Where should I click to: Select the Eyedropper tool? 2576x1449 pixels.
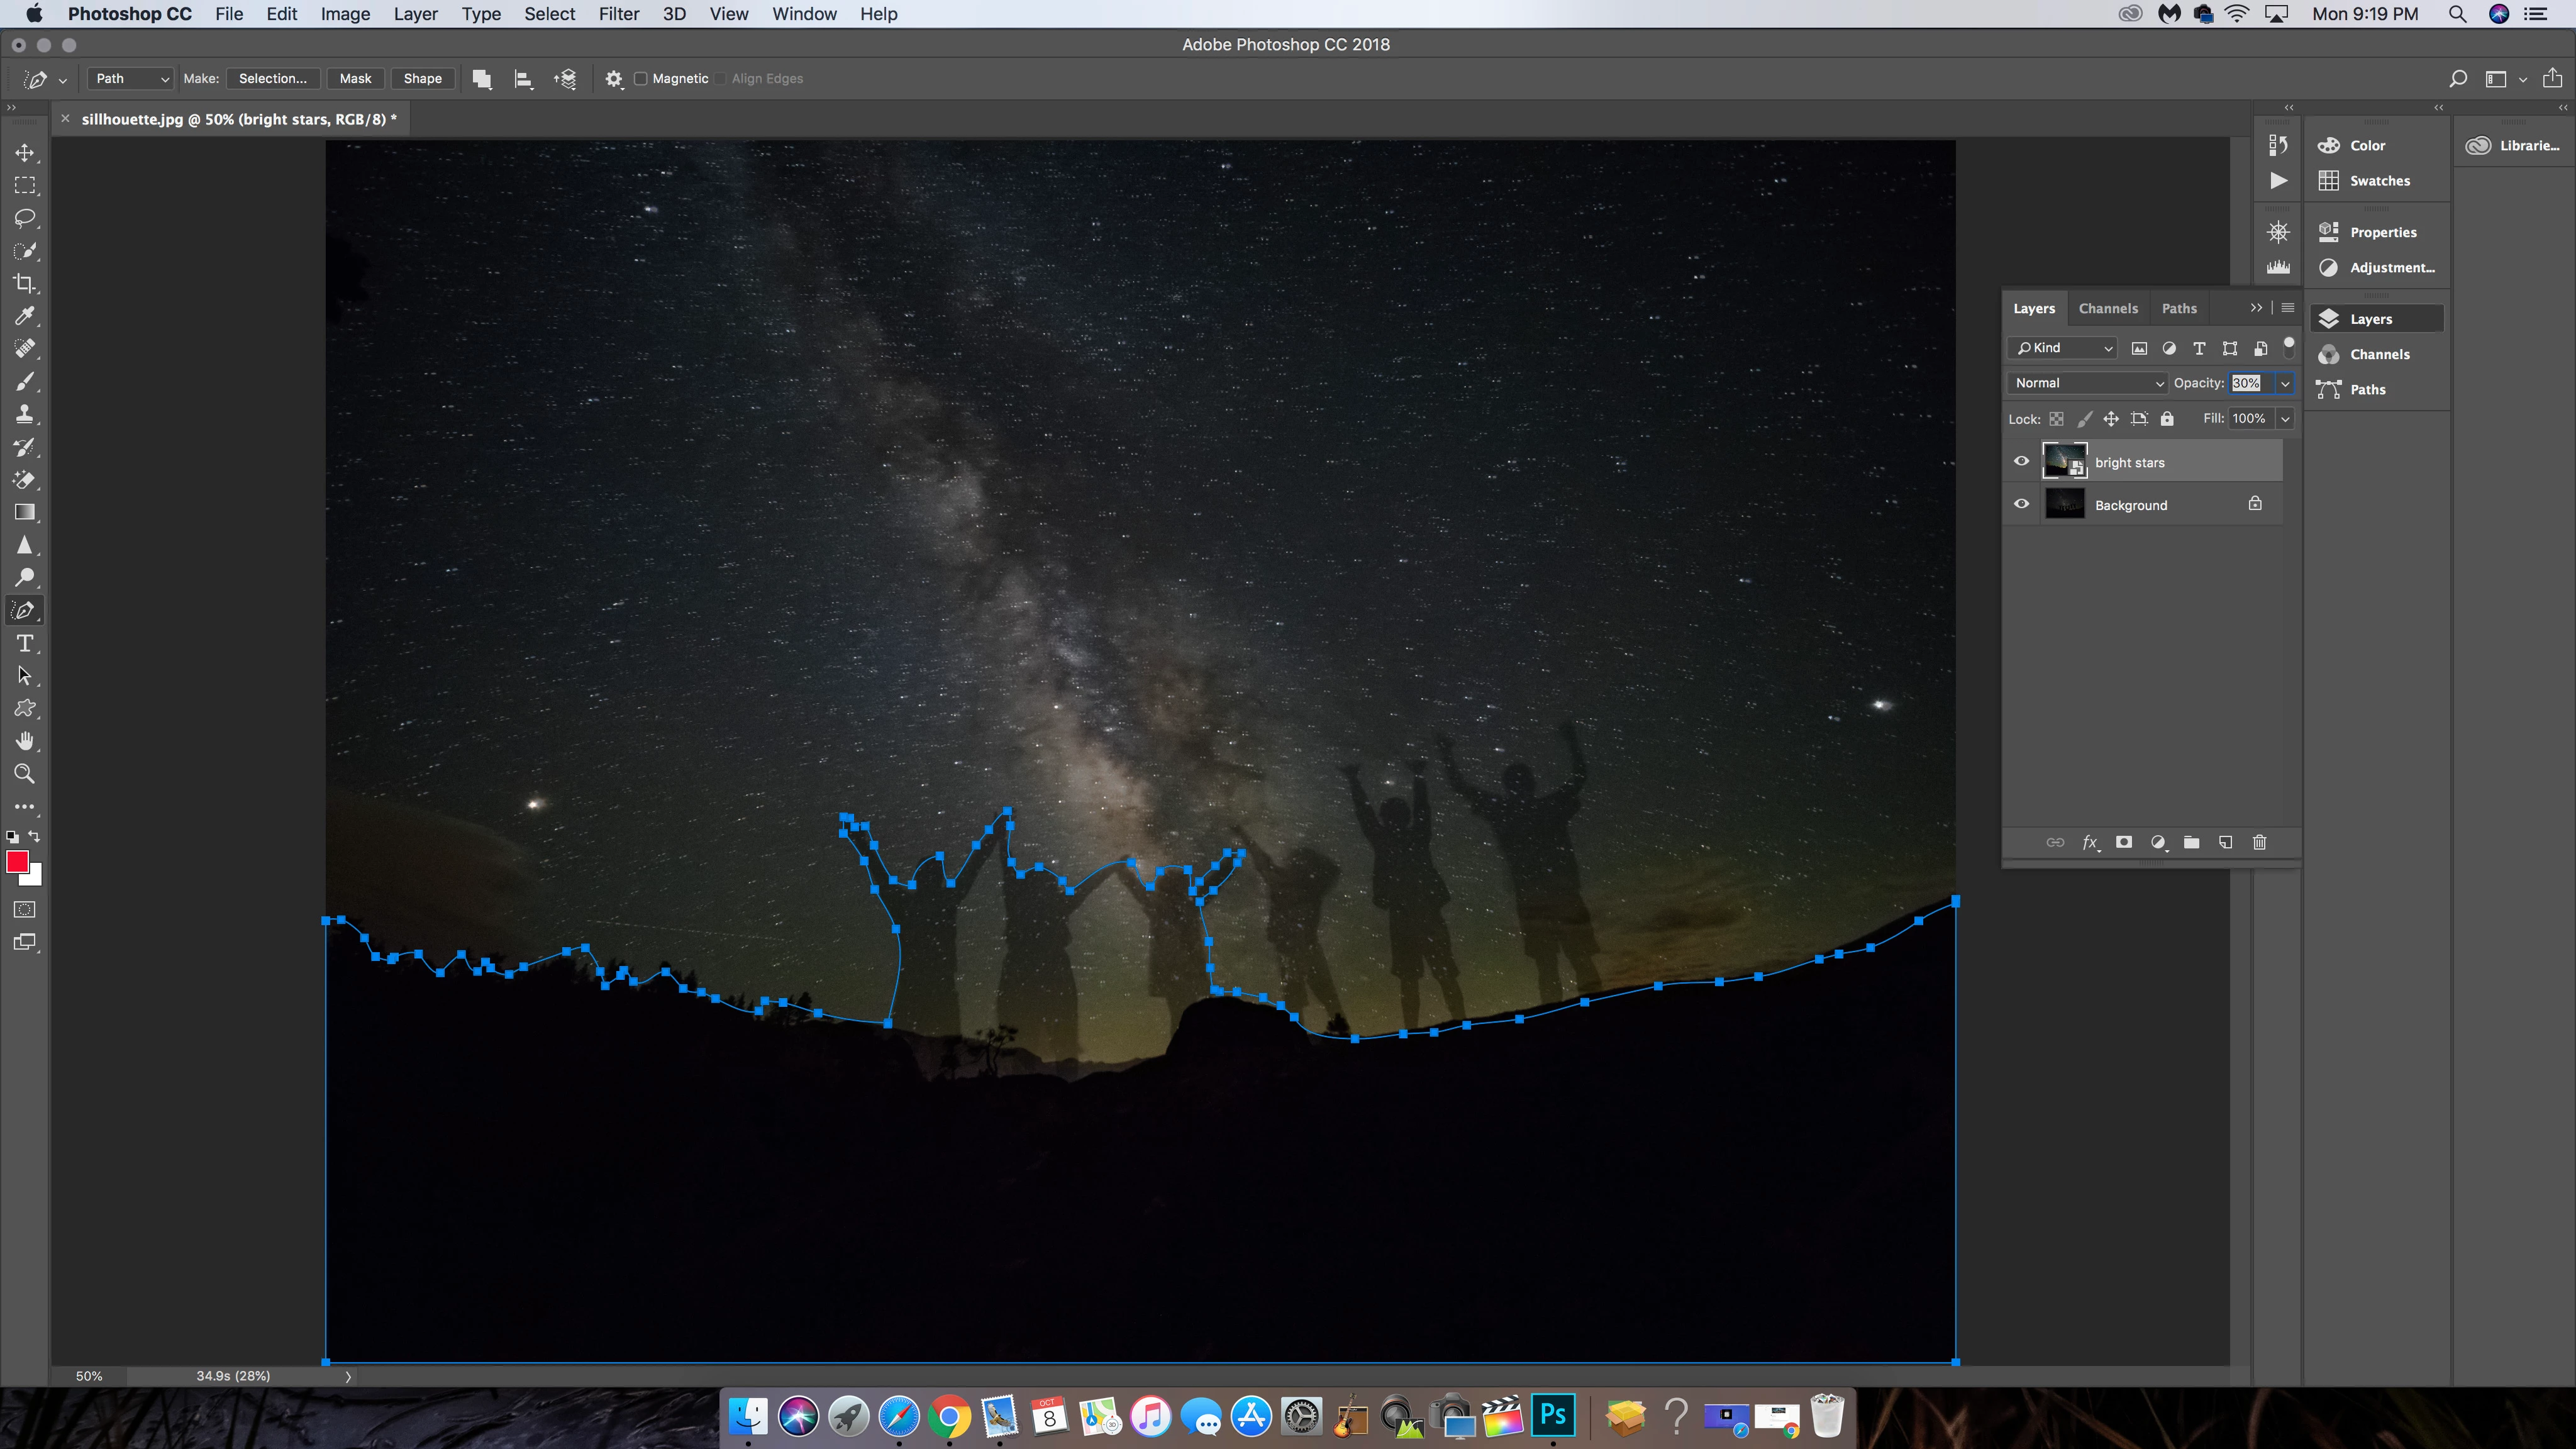click(24, 316)
